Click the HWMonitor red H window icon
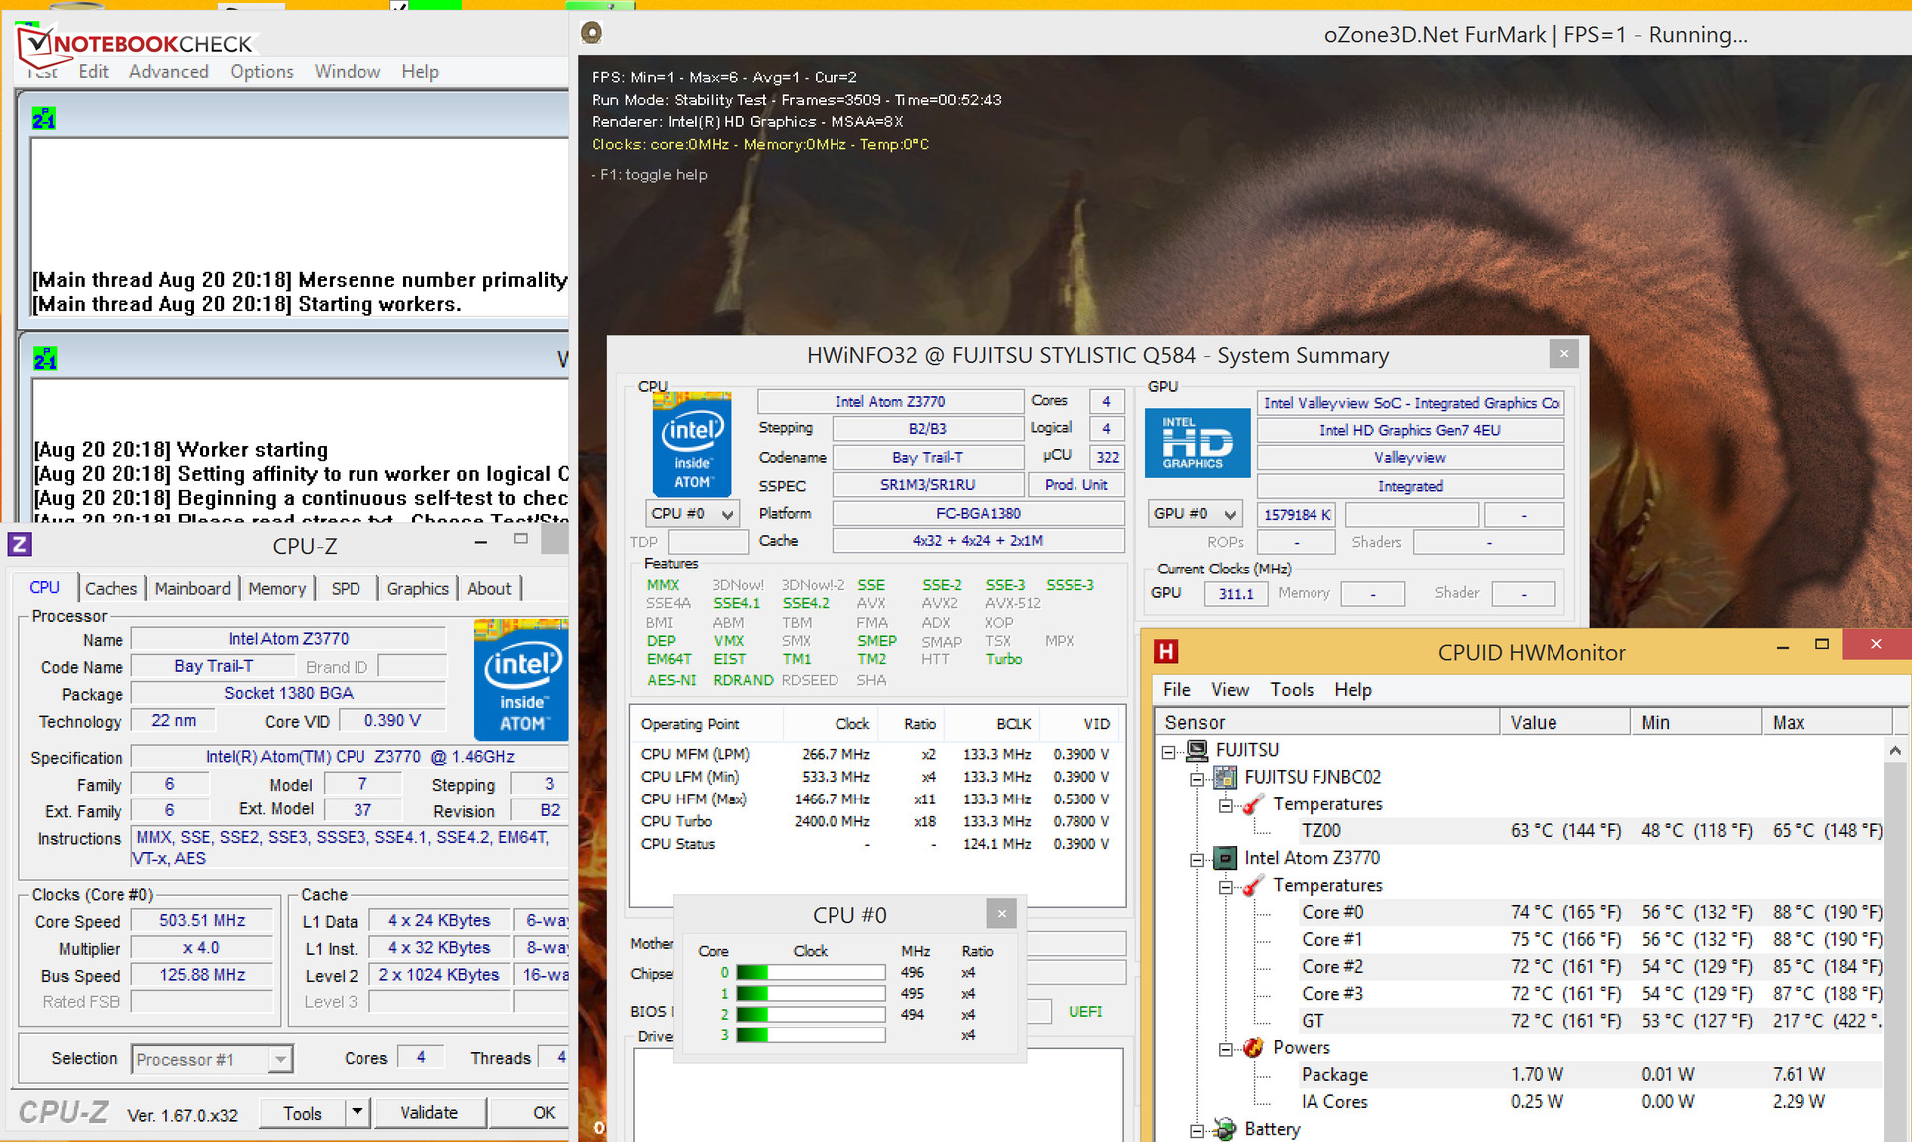 pos(1165,651)
